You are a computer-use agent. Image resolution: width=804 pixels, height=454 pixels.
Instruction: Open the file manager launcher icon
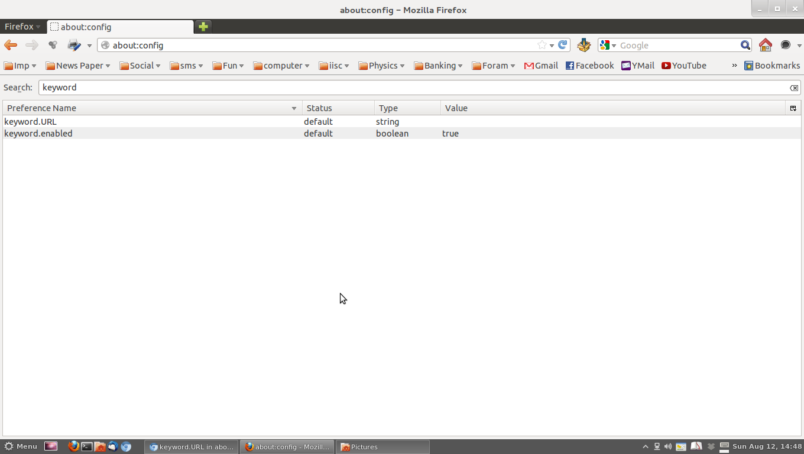100,446
